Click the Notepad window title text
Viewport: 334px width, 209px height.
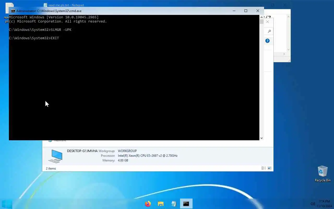coord(66,5)
